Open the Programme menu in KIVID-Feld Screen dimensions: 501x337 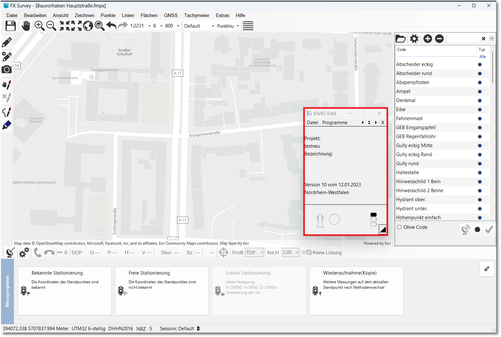(x=335, y=123)
